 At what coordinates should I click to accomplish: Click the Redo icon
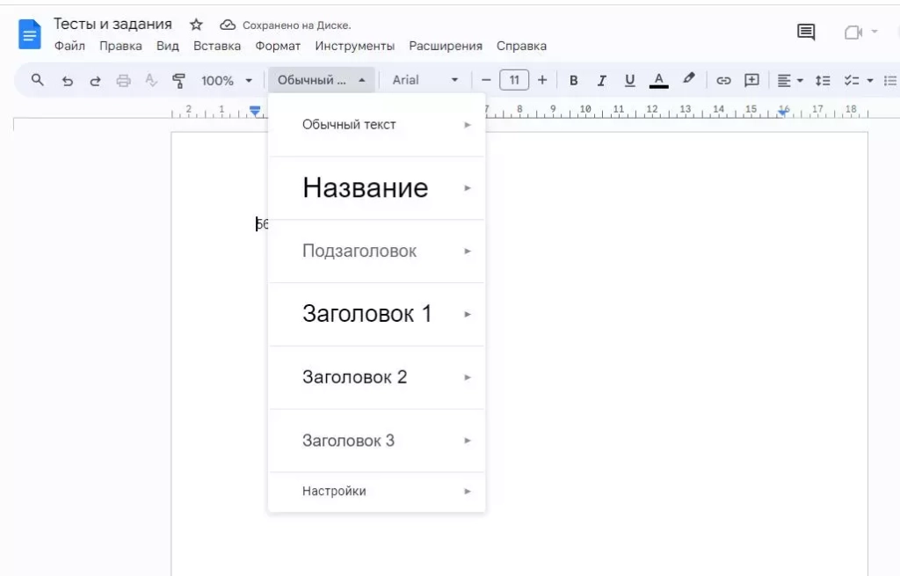point(95,79)
